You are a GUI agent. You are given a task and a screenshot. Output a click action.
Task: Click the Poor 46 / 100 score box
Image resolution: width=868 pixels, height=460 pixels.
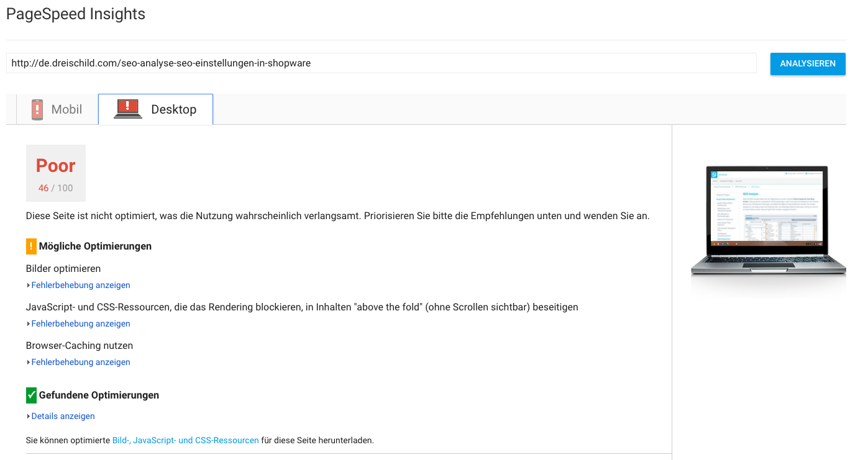(x=56, y=173)
